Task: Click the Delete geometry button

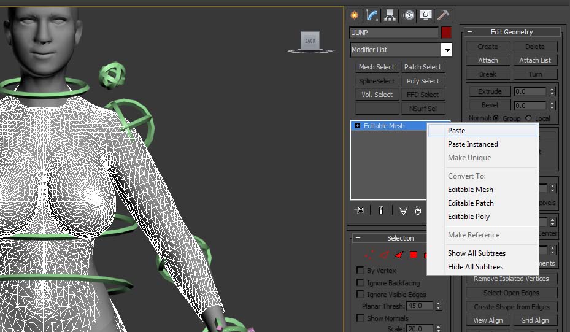Action: click(x=535, y=47)
